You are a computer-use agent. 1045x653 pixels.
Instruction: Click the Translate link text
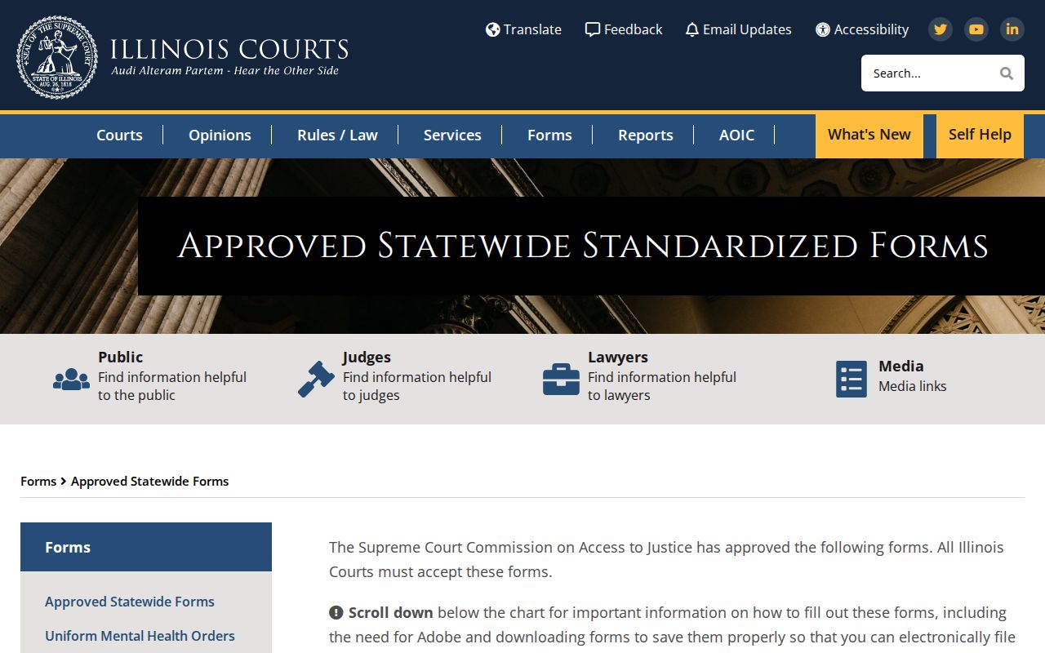532,29
